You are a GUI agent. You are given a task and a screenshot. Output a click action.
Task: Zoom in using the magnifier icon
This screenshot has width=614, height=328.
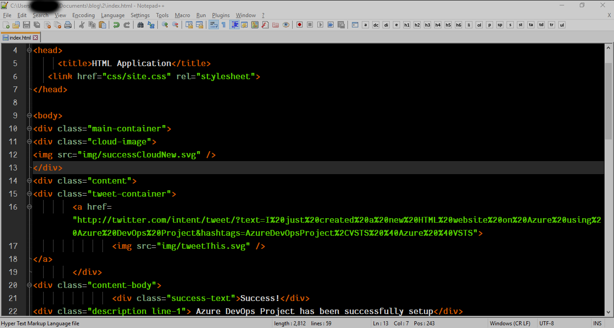[x=165, y=25]
